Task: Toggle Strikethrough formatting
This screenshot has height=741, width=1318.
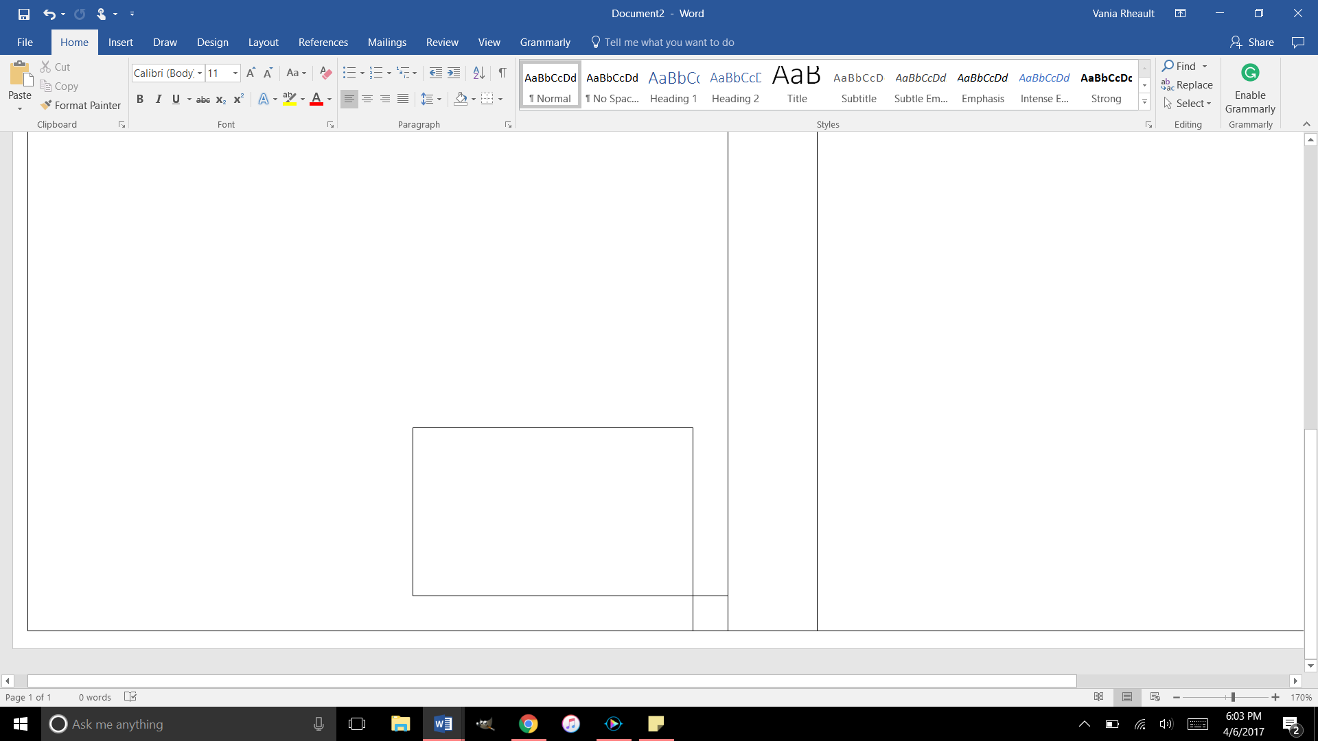Action: point(203,99)
